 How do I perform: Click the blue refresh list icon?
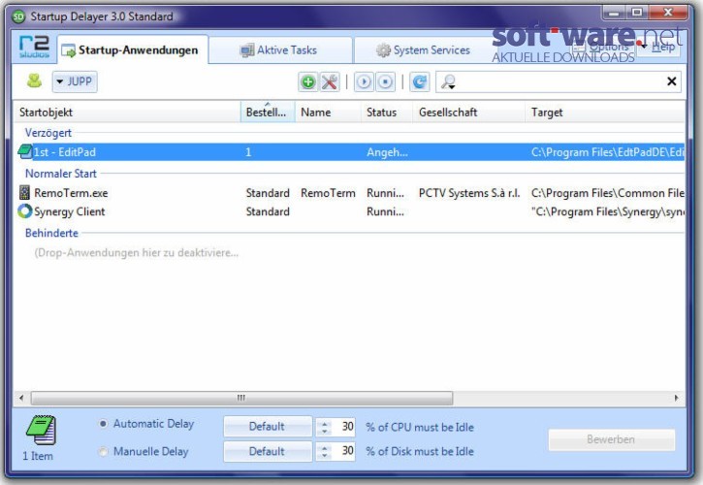tap(420, 82)
